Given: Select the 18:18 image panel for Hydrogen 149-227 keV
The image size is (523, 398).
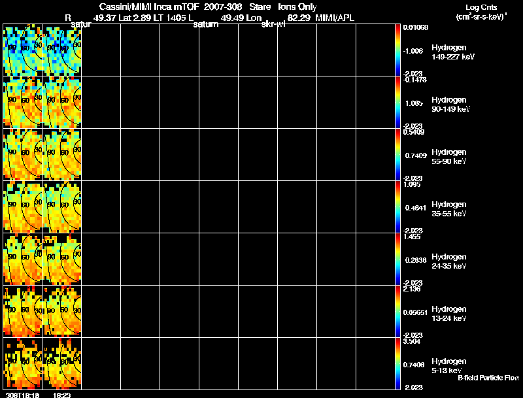Looking at the screenshot, I should click(x=23, y=50).
